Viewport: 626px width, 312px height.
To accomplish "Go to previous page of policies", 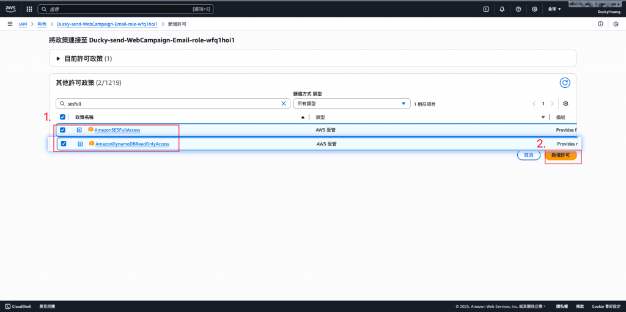I will click(x=534, y=103).
